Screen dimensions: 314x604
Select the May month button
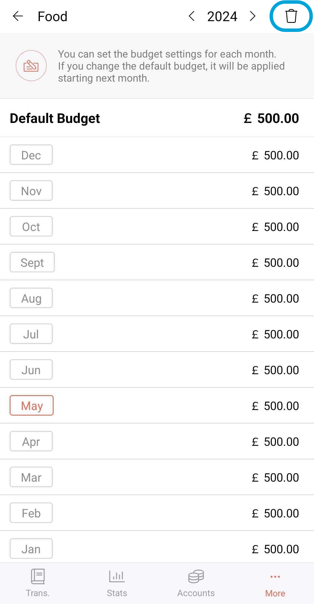(32, 406)
